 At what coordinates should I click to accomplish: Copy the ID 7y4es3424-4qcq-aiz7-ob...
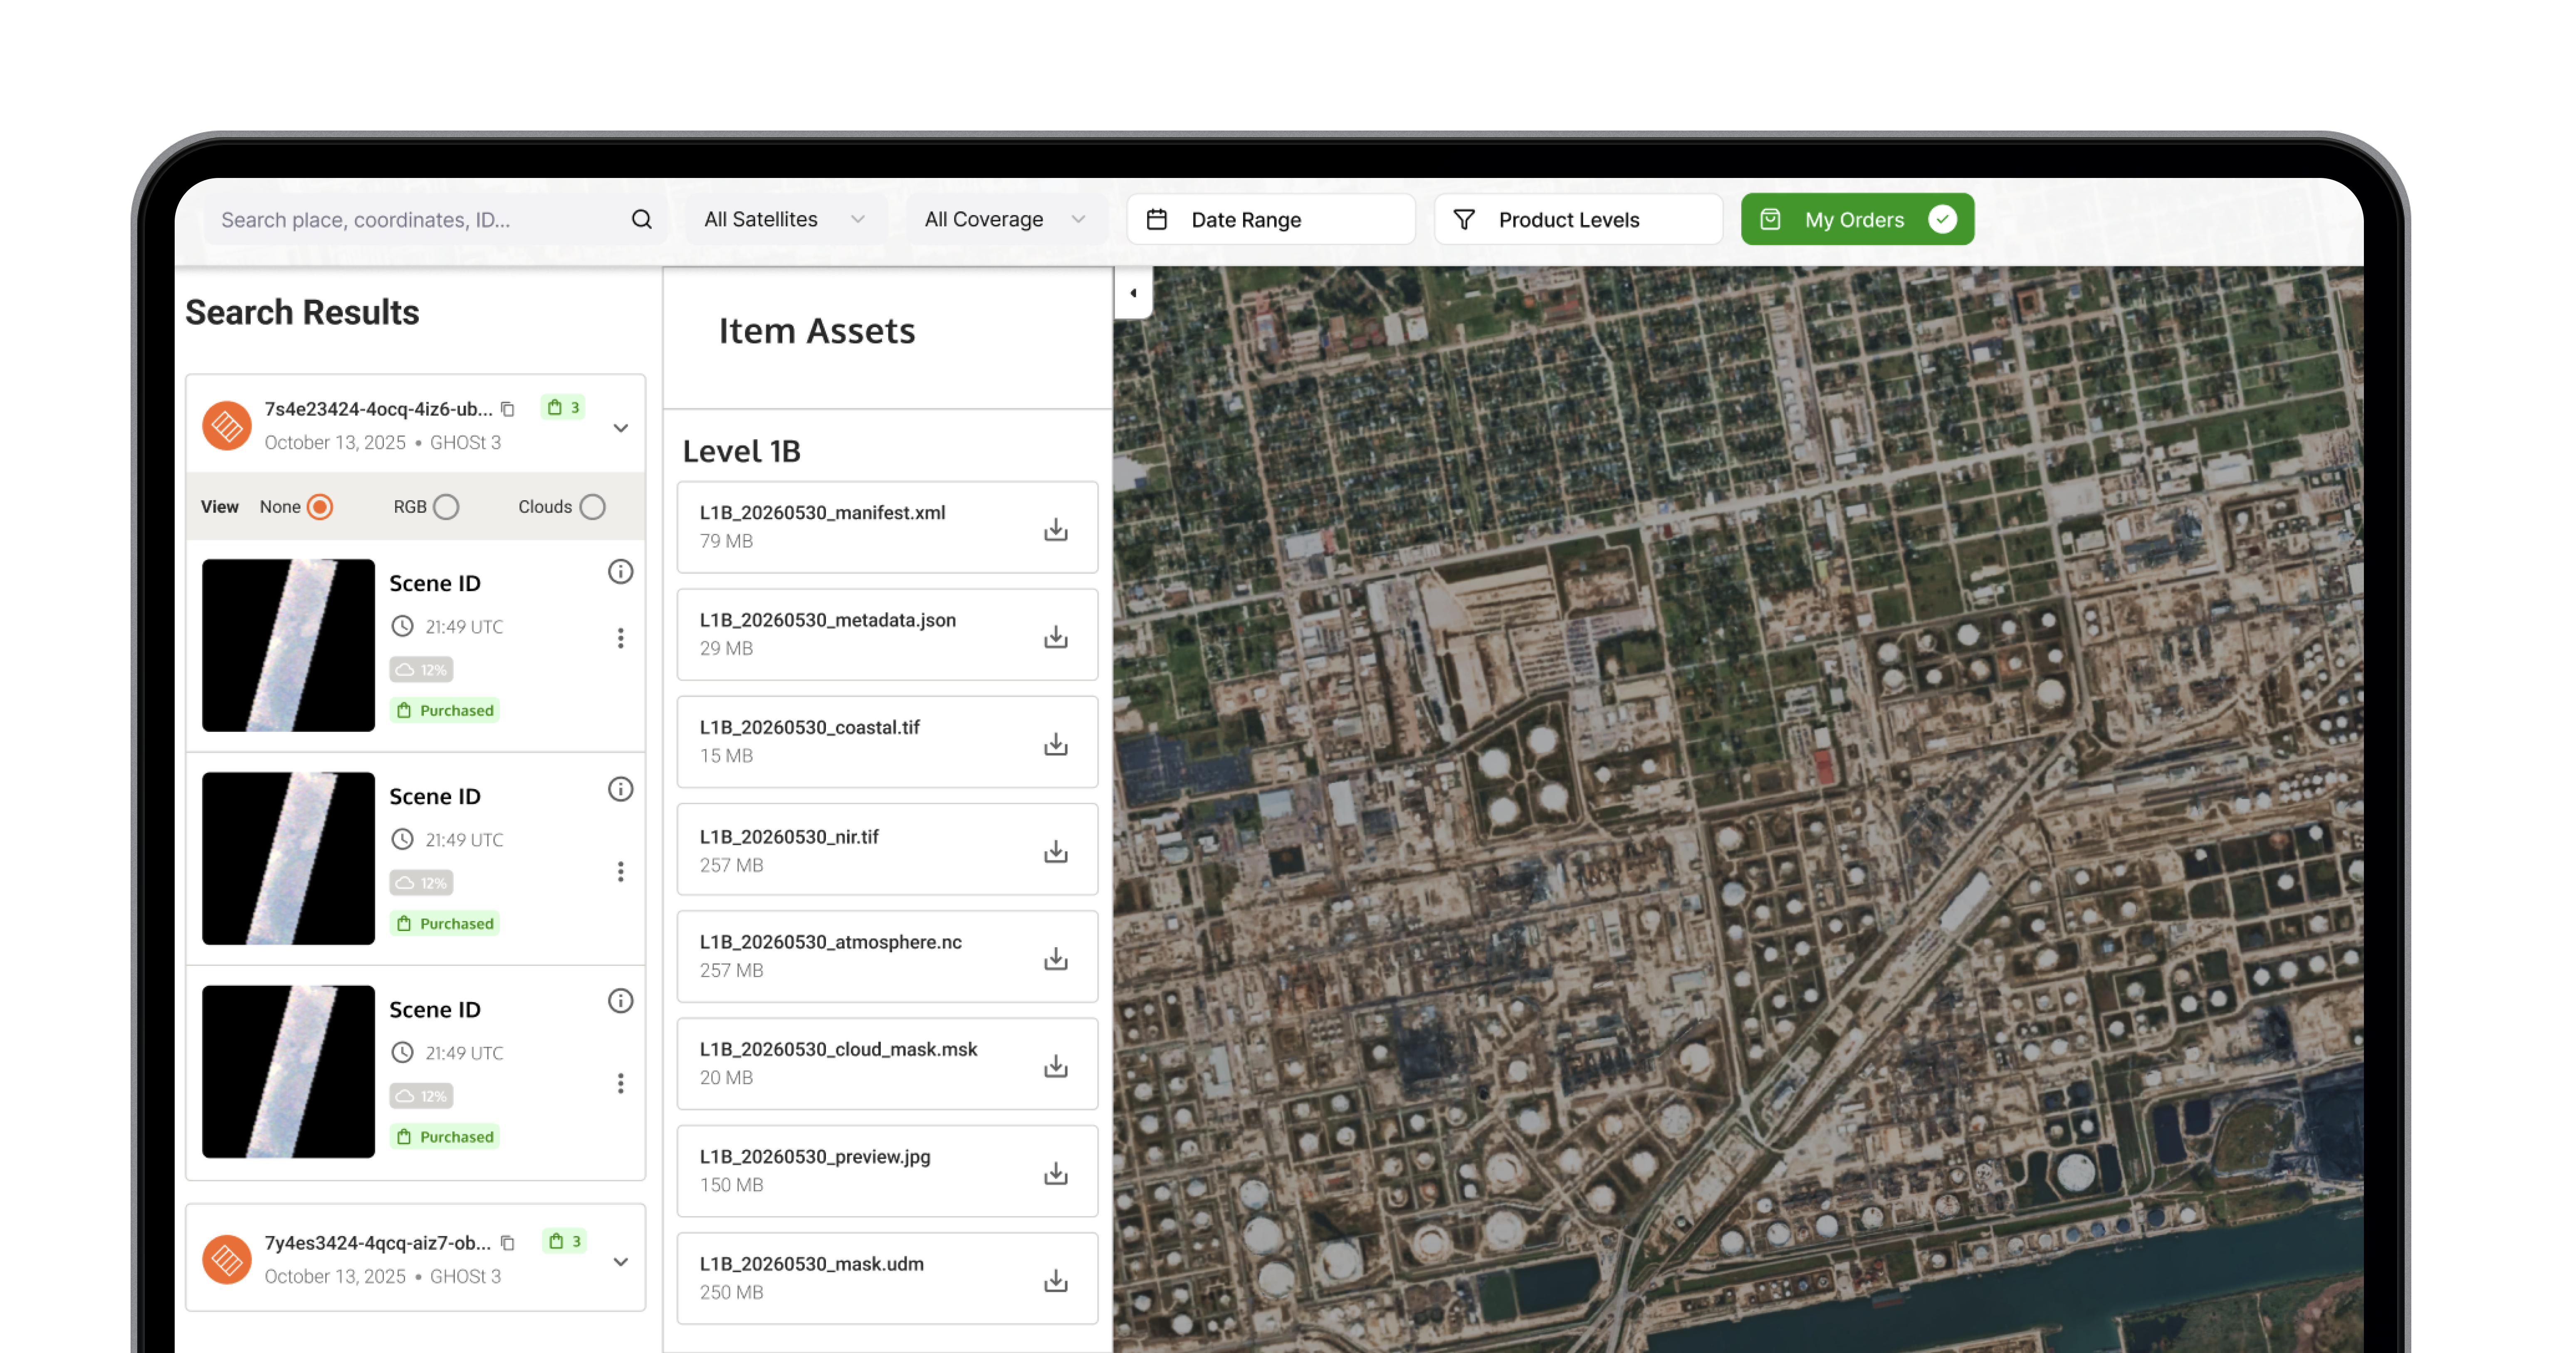[x=508, y=1243]
